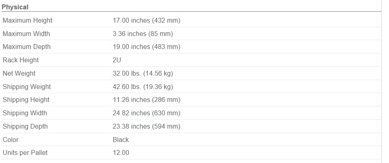Select the Net Weight label
Screen dimensions: 389x163
[19, 73]
